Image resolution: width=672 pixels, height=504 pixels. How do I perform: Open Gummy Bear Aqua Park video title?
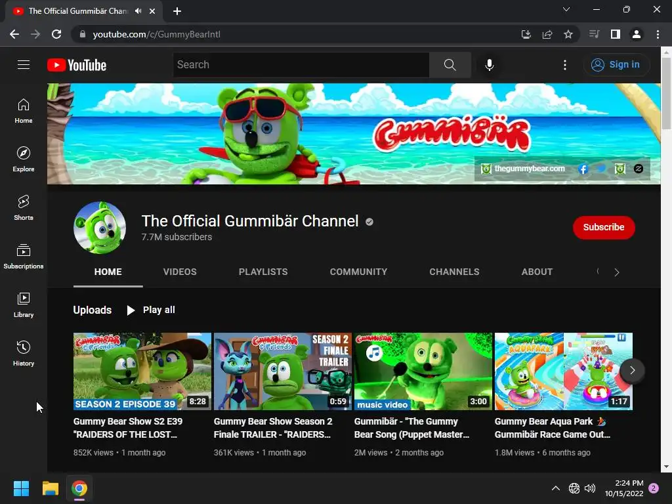pos(553,428)
